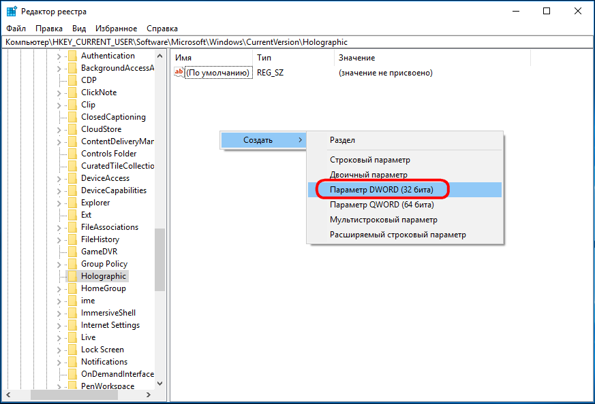Click the Создать context menu item

[263, 140]
